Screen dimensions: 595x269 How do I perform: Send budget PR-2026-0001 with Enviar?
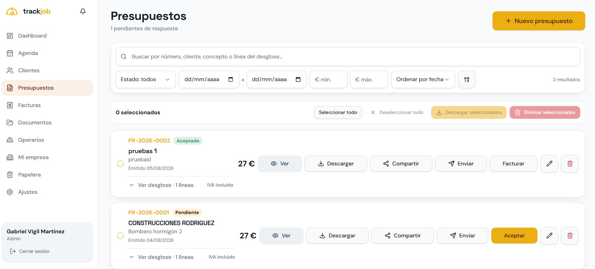pyautogui.click(x=463, y=236)
